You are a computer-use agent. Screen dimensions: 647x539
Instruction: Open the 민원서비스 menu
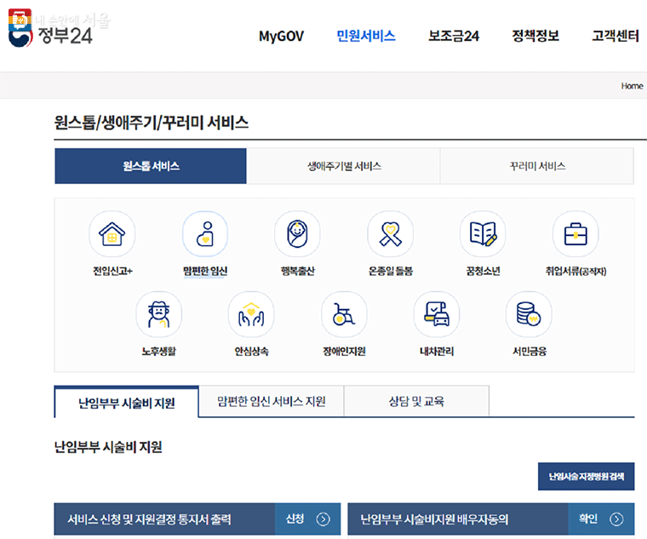pyautogui.click(x=366, y=36)
